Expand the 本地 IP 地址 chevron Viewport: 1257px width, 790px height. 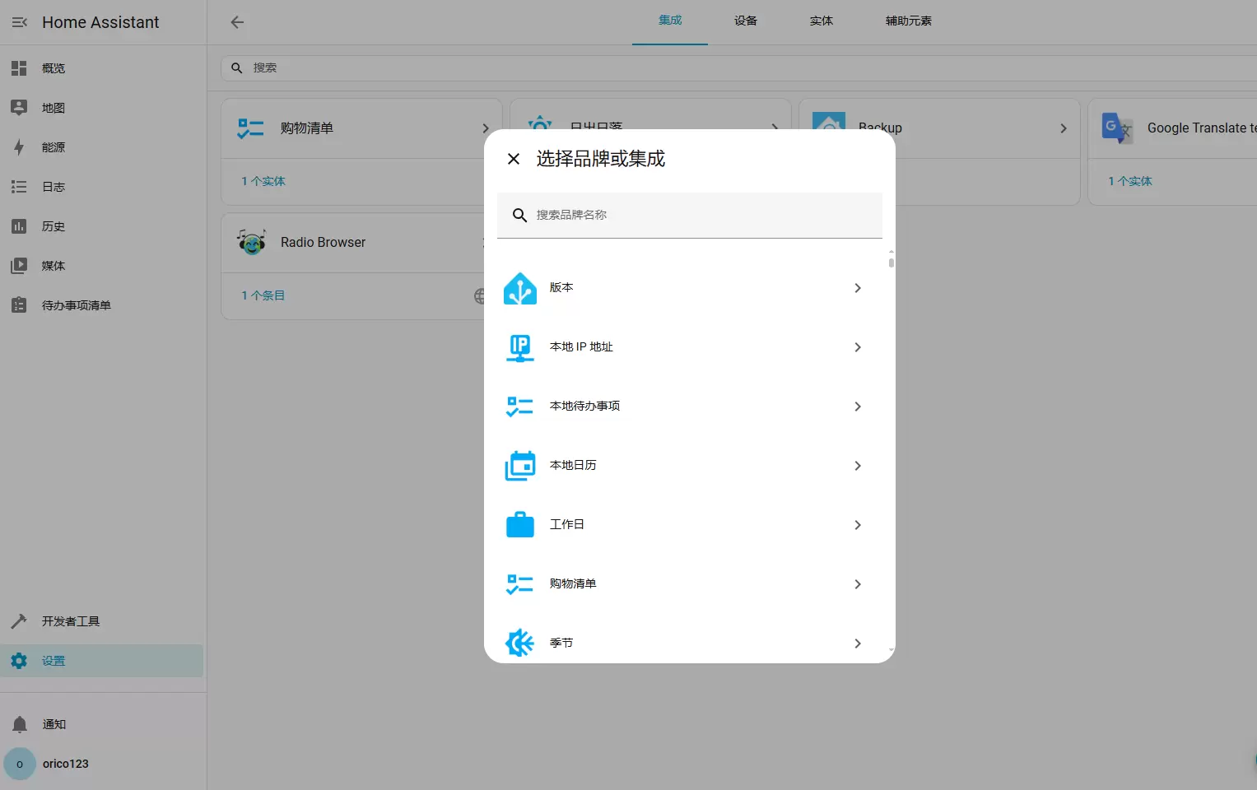pos(858,347)
